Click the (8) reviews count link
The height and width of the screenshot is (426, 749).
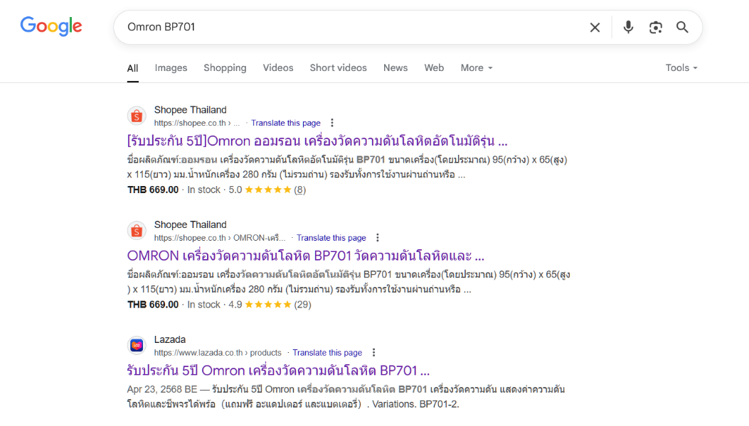click(299, 190)
